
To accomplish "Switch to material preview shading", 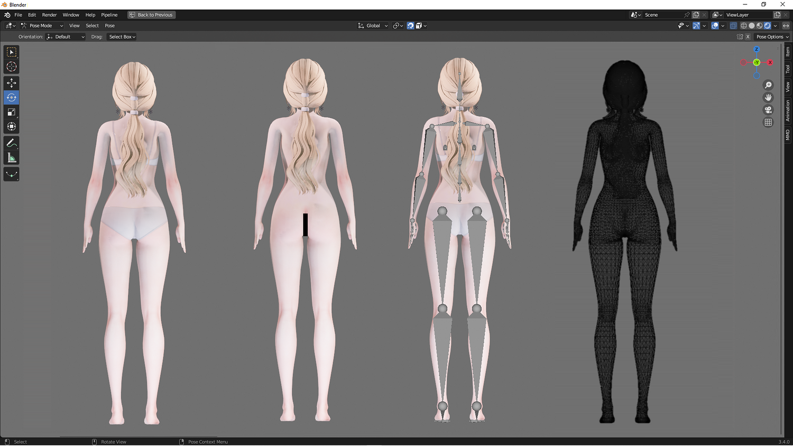I will pyautogui.click(x=760, y=25).
